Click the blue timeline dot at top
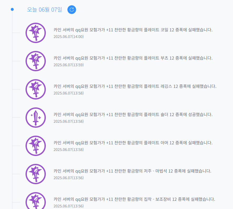Viewport: 233px width, 209px height. pos(12,9)
